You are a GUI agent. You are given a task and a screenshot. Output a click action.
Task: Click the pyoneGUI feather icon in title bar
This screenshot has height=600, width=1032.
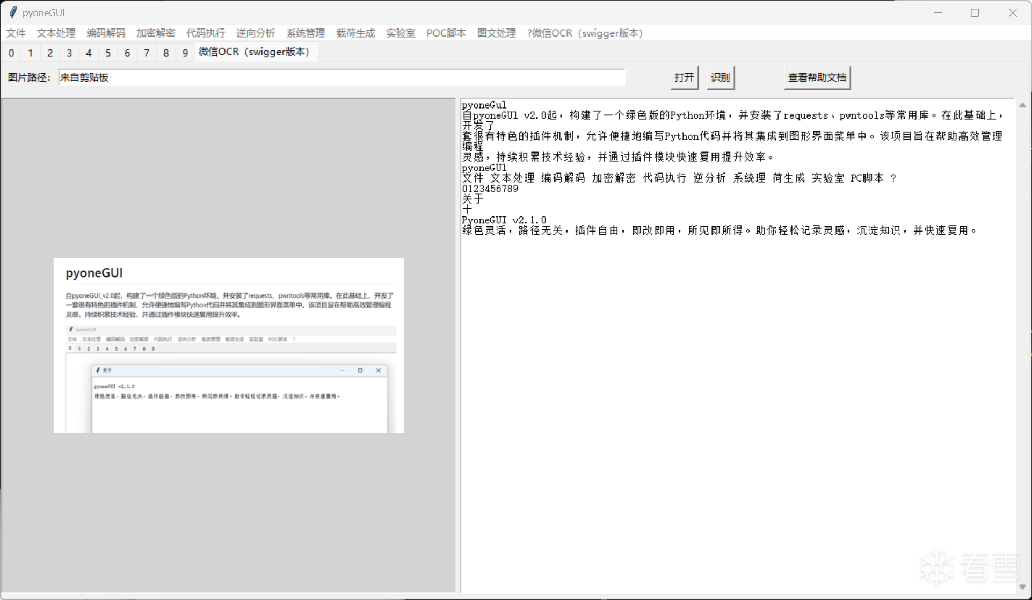(x=13, y=12)
